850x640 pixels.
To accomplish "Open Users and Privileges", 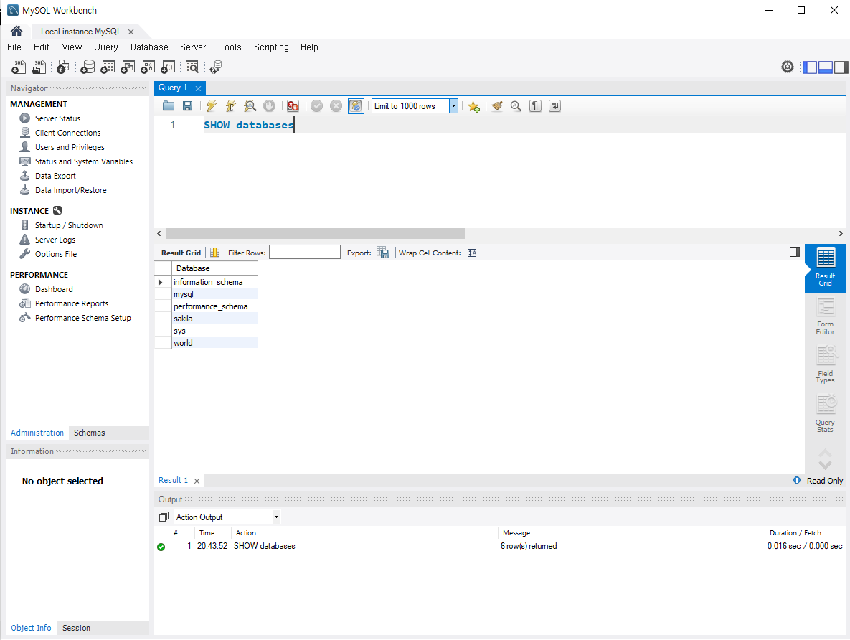I will click(x=70, y=147).
